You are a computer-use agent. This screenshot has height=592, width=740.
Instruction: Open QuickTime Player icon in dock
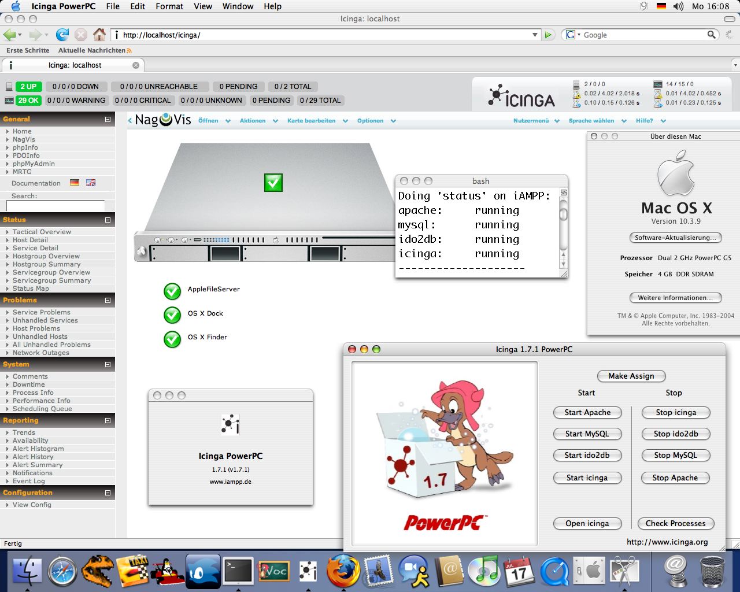554,572
